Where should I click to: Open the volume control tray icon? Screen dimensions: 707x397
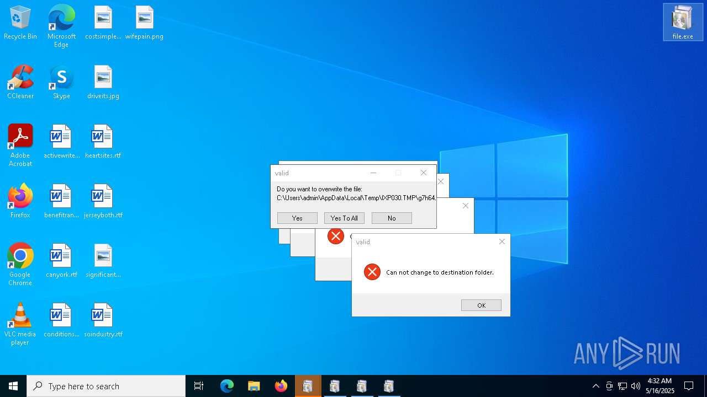[636, 386]
